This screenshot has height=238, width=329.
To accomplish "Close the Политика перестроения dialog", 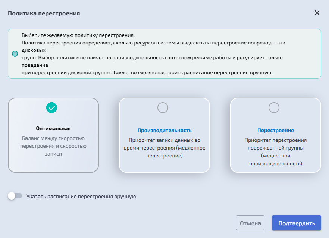I will [x=317, y=13].
